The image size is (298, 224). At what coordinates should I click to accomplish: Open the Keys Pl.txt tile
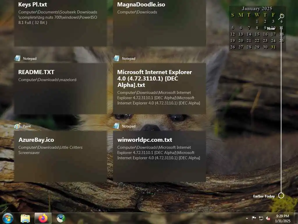tap(61, 23)
